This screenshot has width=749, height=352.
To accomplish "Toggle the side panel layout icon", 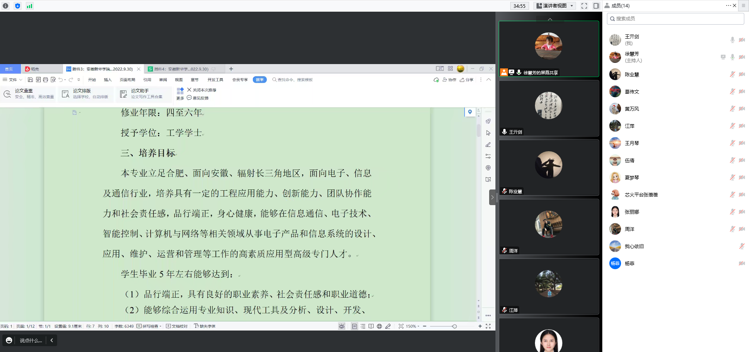I will [x=596, y=6].
